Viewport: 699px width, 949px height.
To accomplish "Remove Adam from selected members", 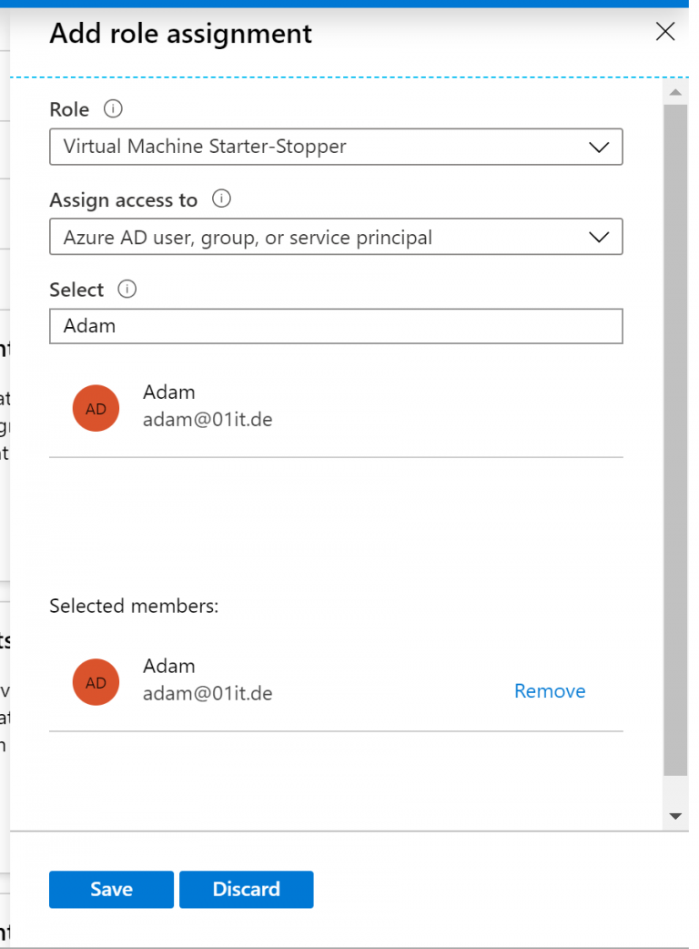I will [550, 691].
